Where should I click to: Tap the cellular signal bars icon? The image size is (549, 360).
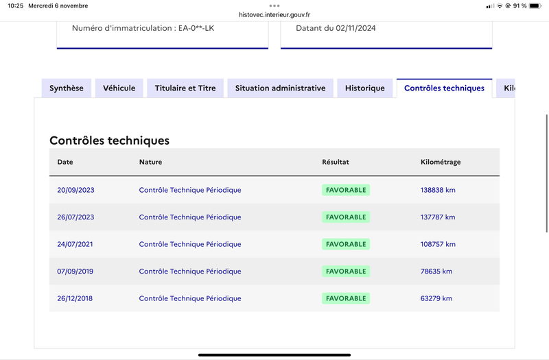[490, 6]
